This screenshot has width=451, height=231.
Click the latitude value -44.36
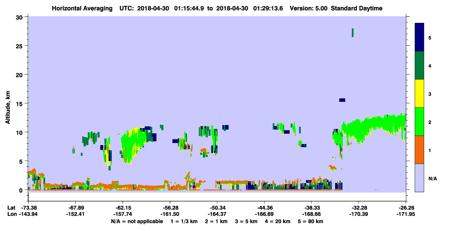[x=264, y=207]
